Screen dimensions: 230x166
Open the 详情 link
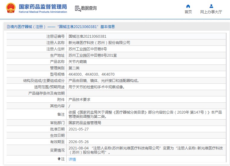click(x=72, y=159)
